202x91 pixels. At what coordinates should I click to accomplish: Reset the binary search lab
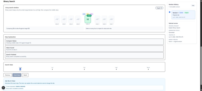(25, 75)
